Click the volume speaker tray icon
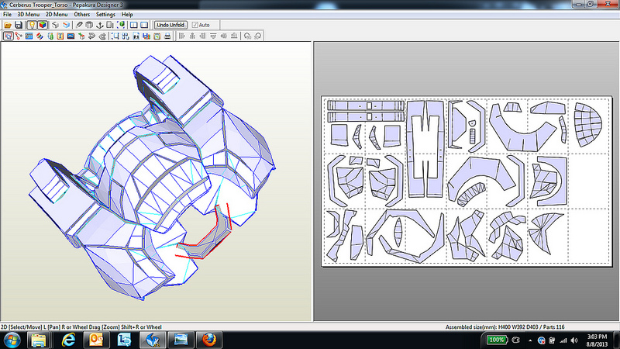The image size is (620, 349). (x=574, y=340)
